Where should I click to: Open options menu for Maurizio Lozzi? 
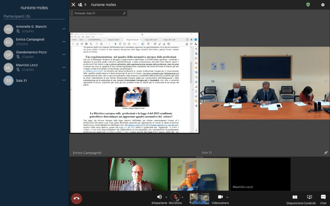point(64,68)
